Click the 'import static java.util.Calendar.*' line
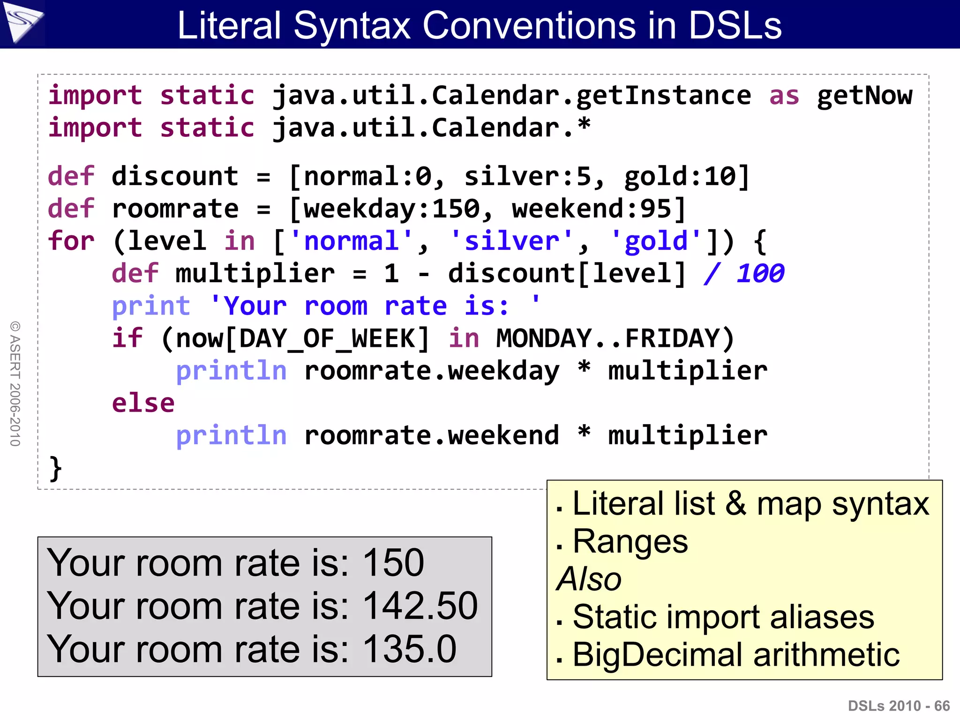960x720 pixels. 319,128
